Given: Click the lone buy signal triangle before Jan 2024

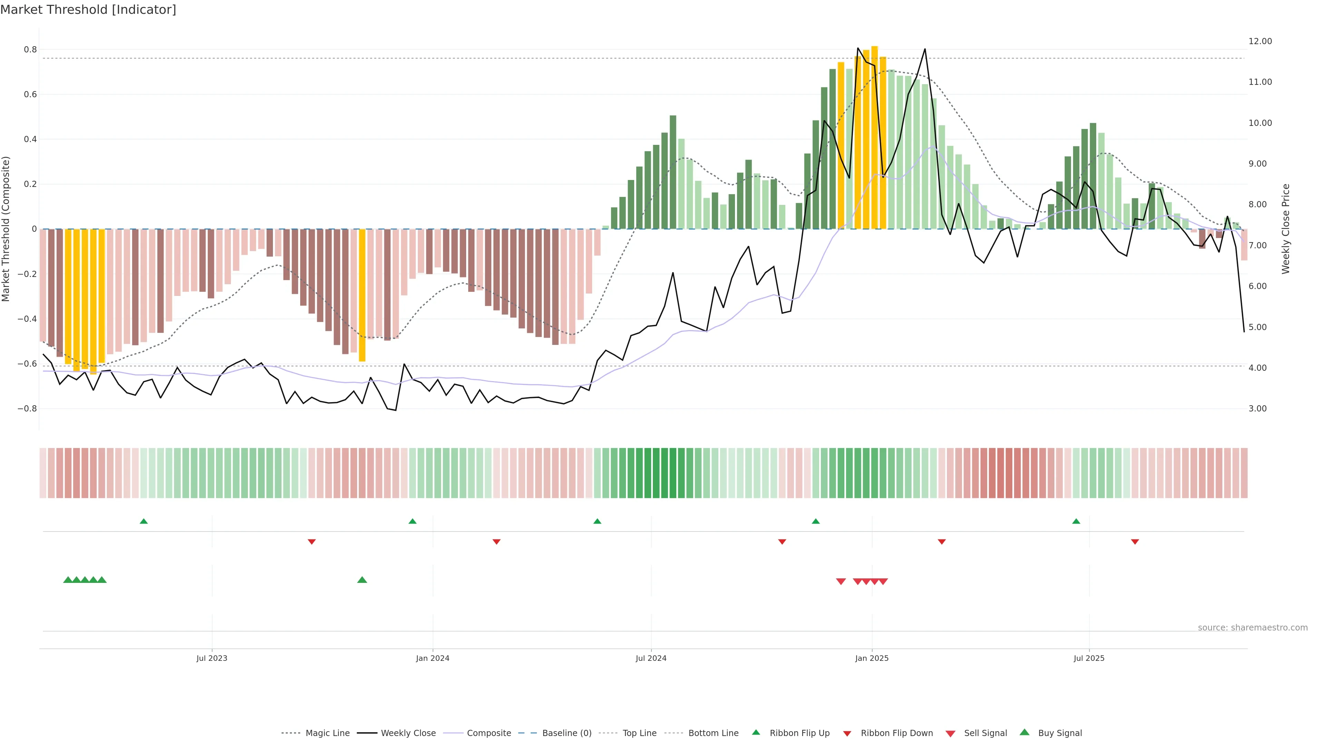Looking at the screenshot, I should click(362, 580).
